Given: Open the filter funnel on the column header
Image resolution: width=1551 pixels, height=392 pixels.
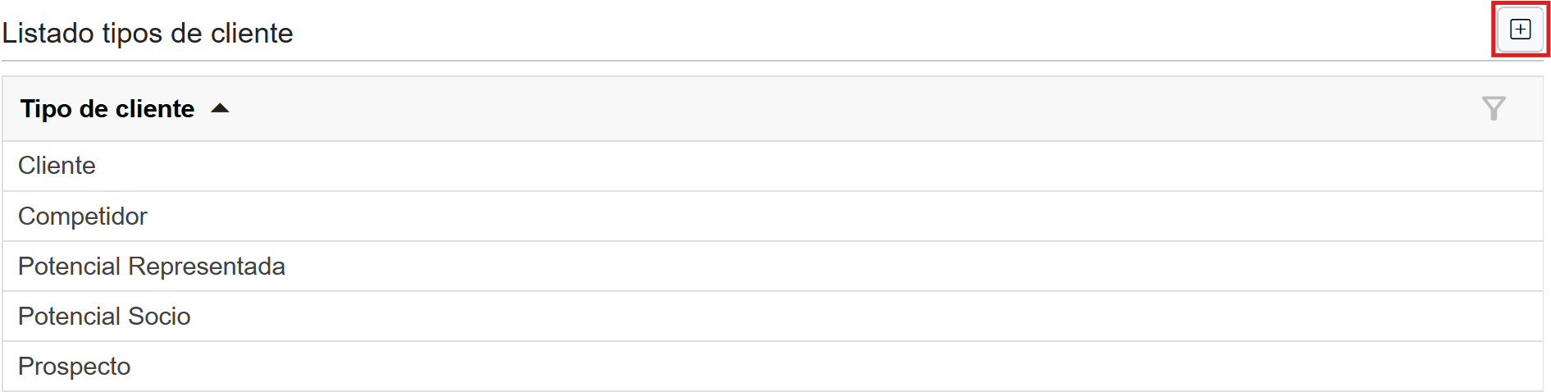Looking at the screenshot, I should pos(1494,108).
